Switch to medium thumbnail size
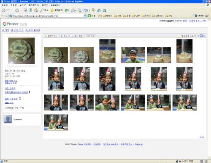This screenshot has width=211, height=163. point(201,36)
